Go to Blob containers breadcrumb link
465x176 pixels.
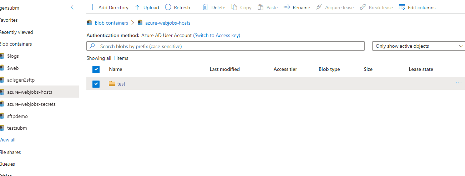pos(111,23)
